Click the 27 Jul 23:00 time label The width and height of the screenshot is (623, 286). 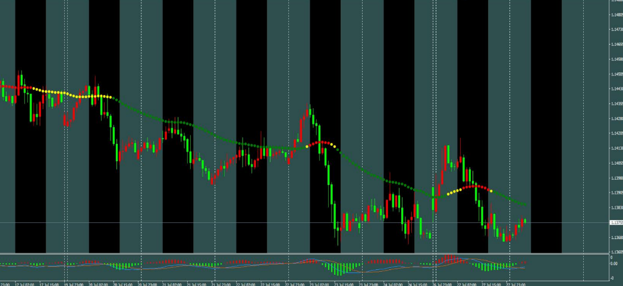(516, 284)
